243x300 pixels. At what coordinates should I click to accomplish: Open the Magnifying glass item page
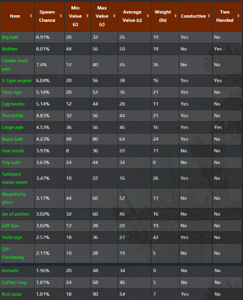coord(13,198)
